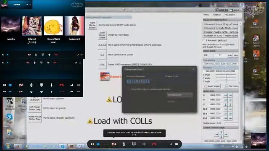
Task: Click the W,A,S,D key label
Action: click(x=102, y=45)
